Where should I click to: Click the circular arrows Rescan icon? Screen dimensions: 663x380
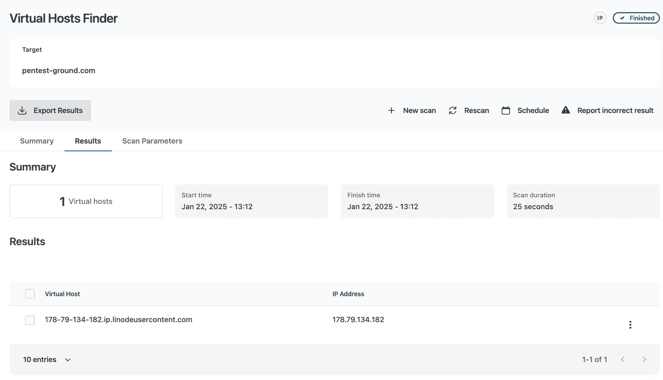click(452, 110)
